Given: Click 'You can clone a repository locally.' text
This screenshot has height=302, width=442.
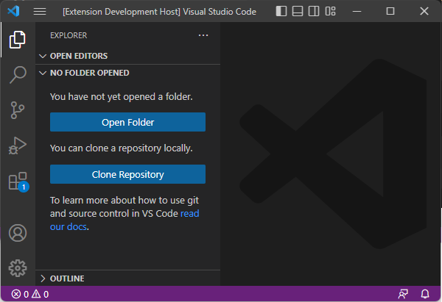Looking at the screenshot, I should pyautogui.click(x=122, y=148).
